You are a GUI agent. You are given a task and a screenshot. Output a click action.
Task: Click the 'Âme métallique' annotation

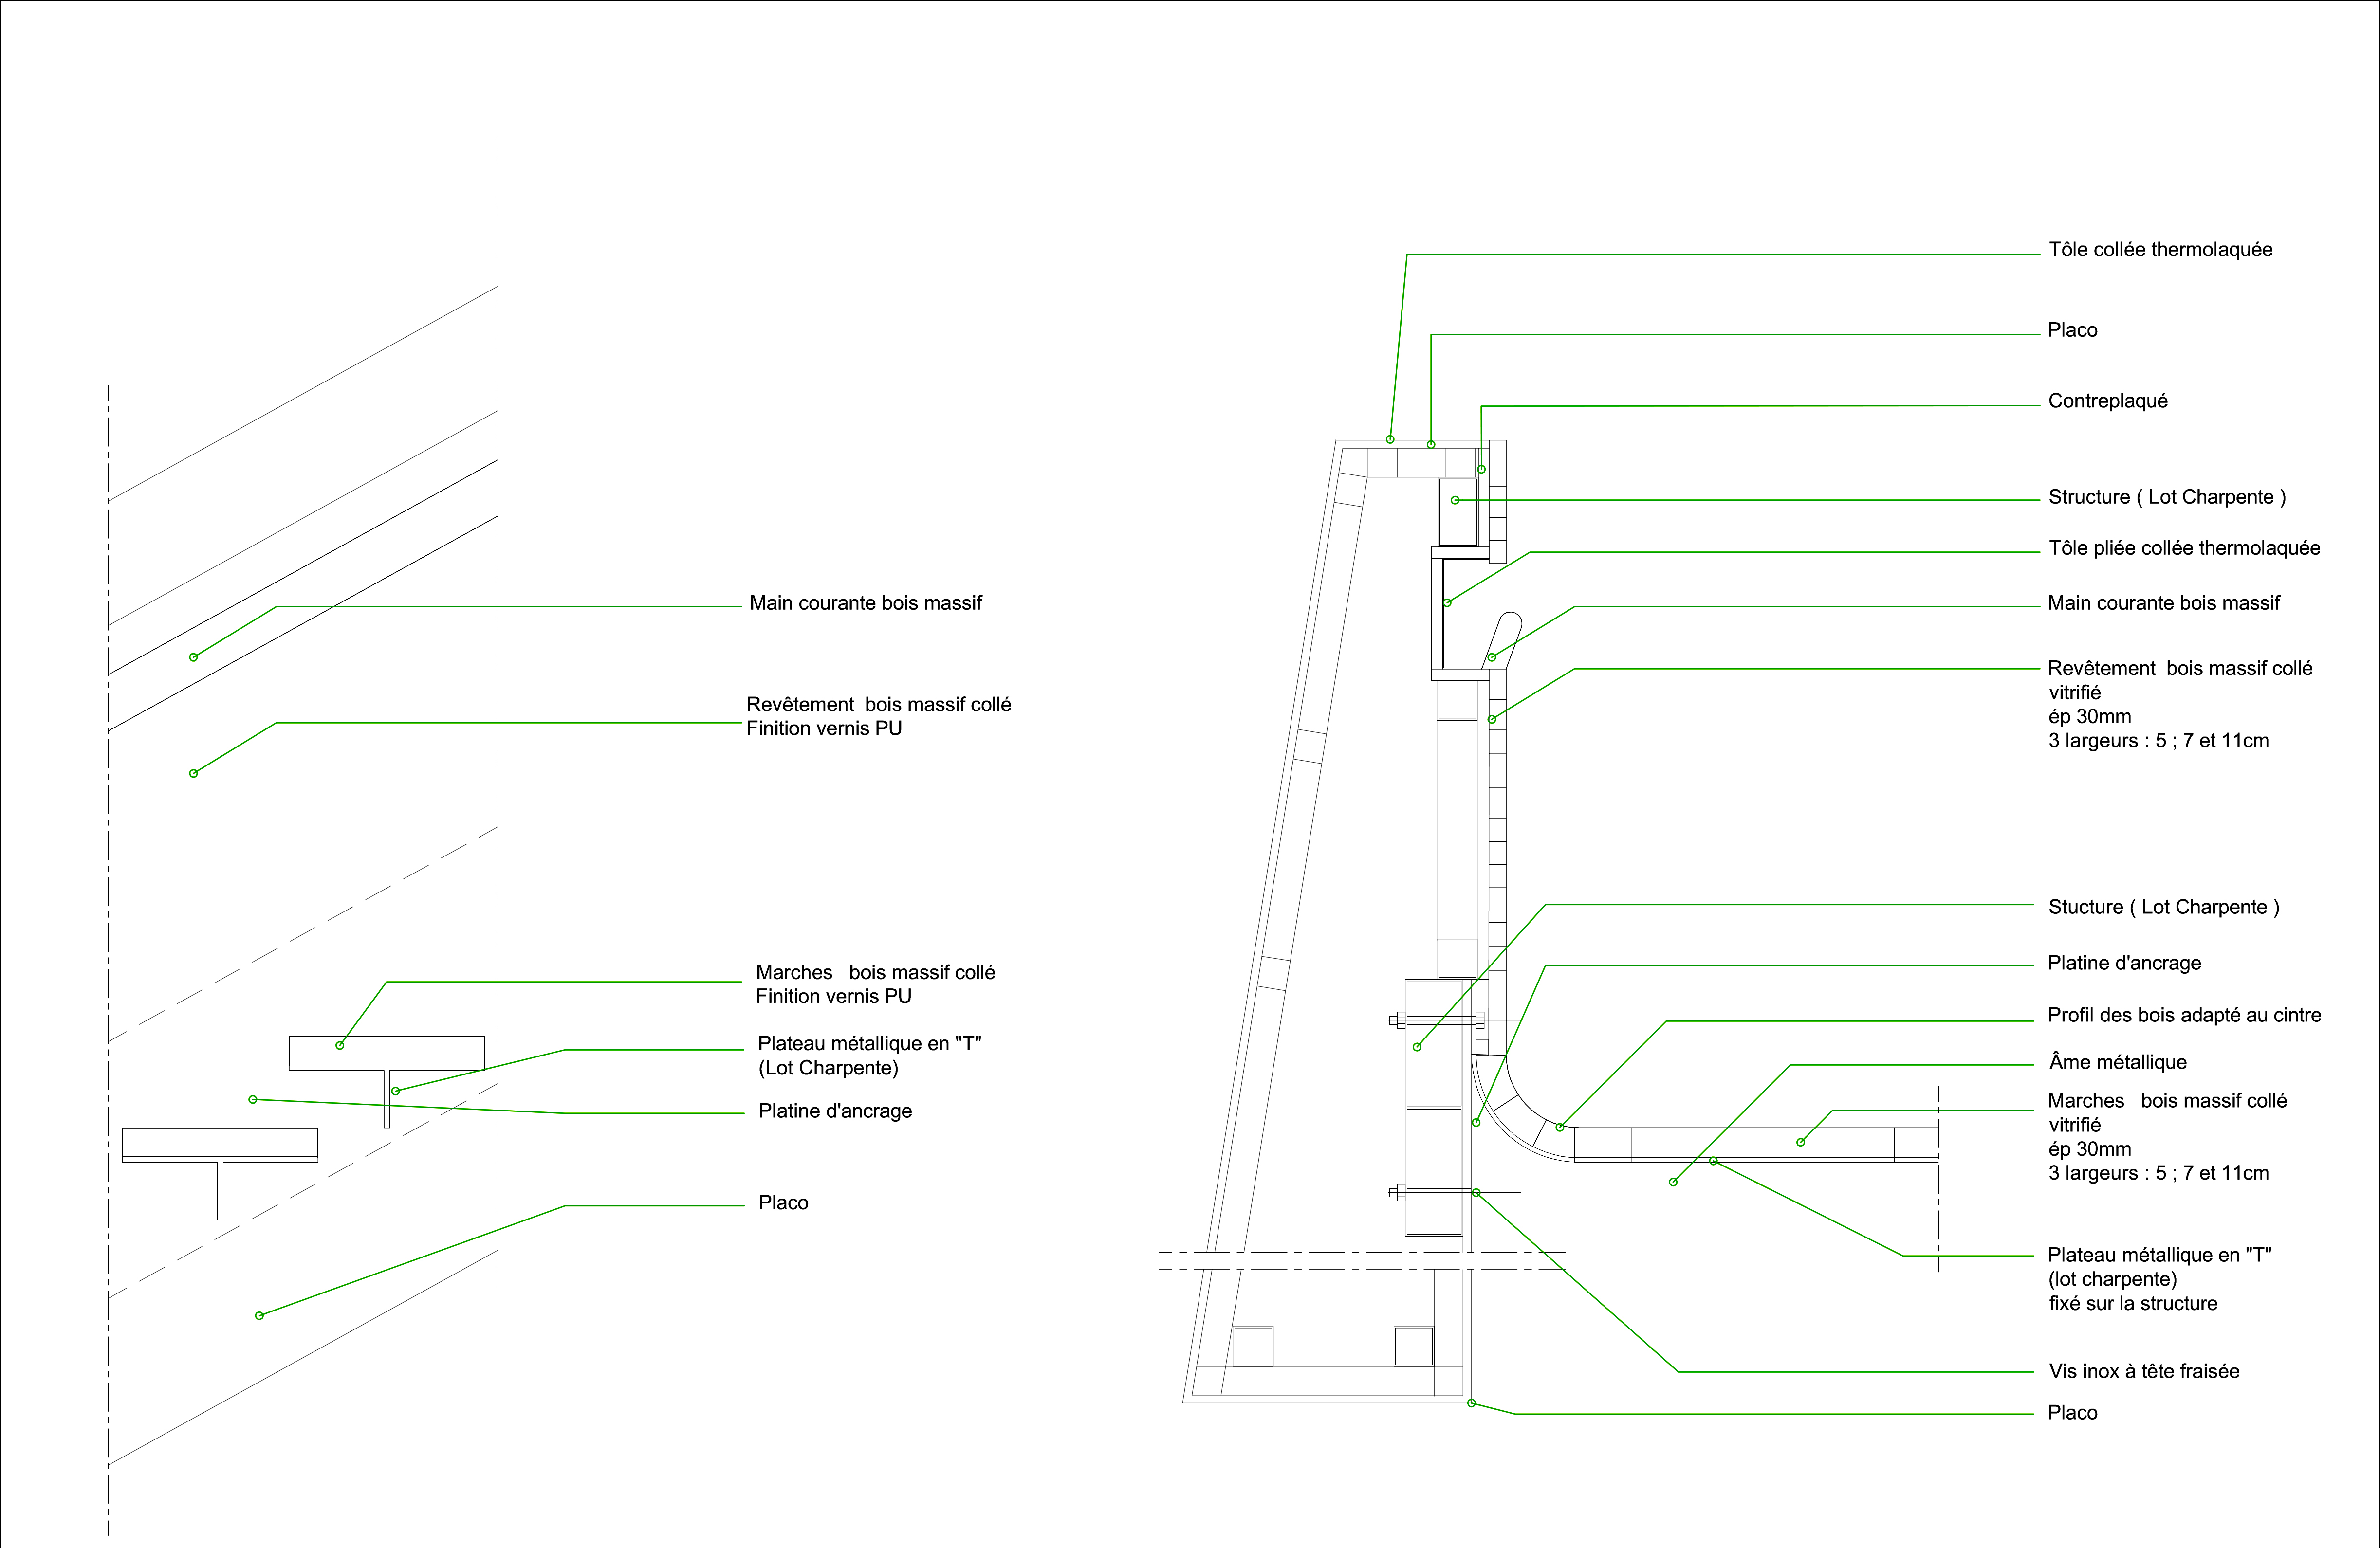point(2117,1062)
